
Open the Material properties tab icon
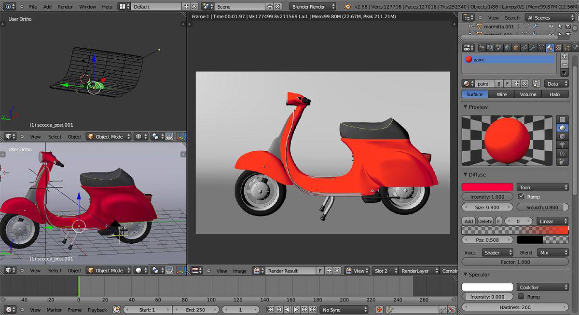click(x=550, y=48)
